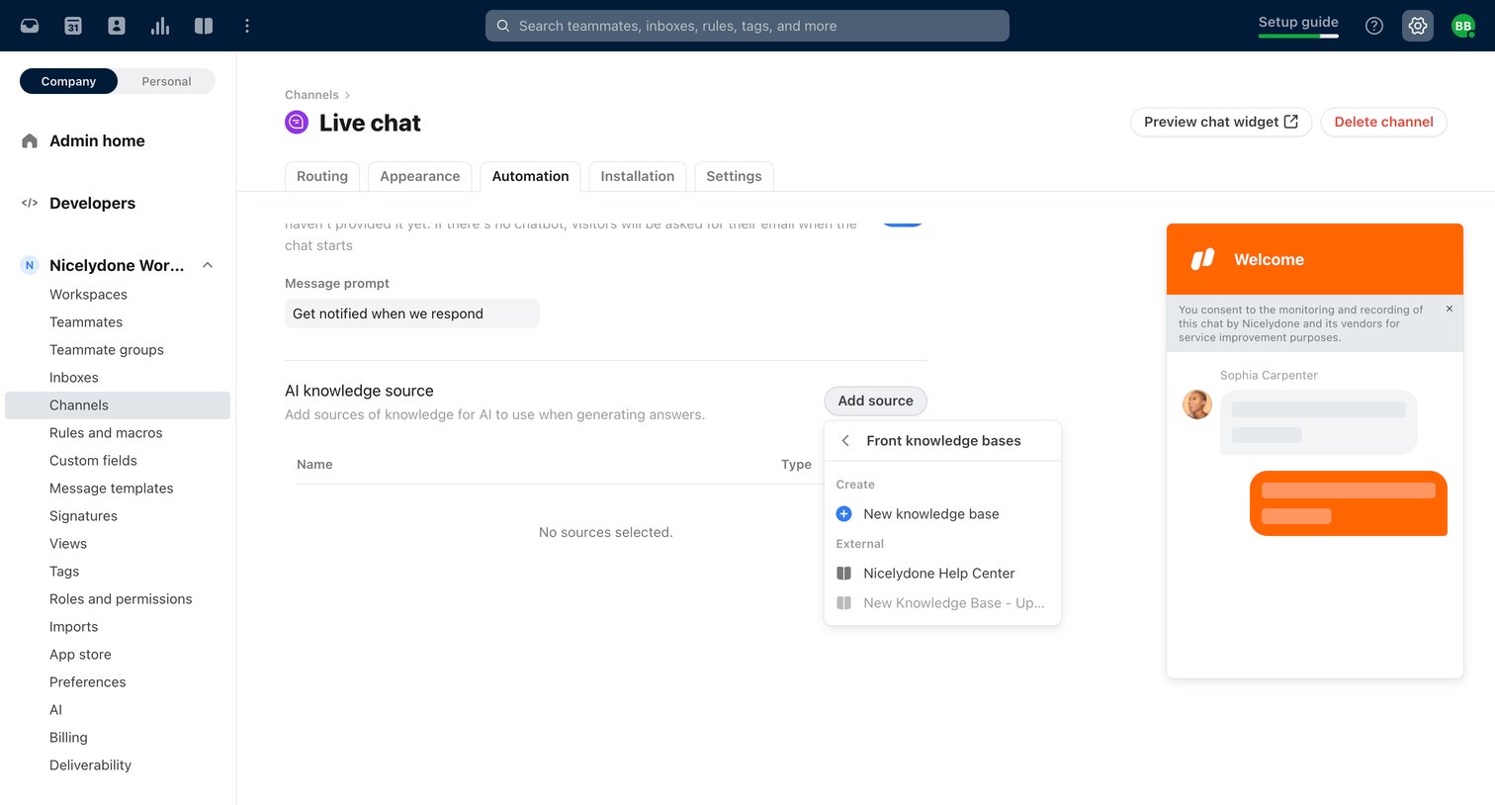Open Roles and permissions in sidebar
This screenshot has height=805, width=1495.
(121, 599)
